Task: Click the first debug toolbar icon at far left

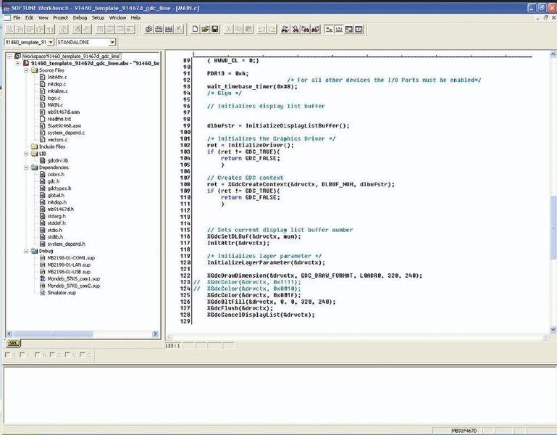Action: 10,29
